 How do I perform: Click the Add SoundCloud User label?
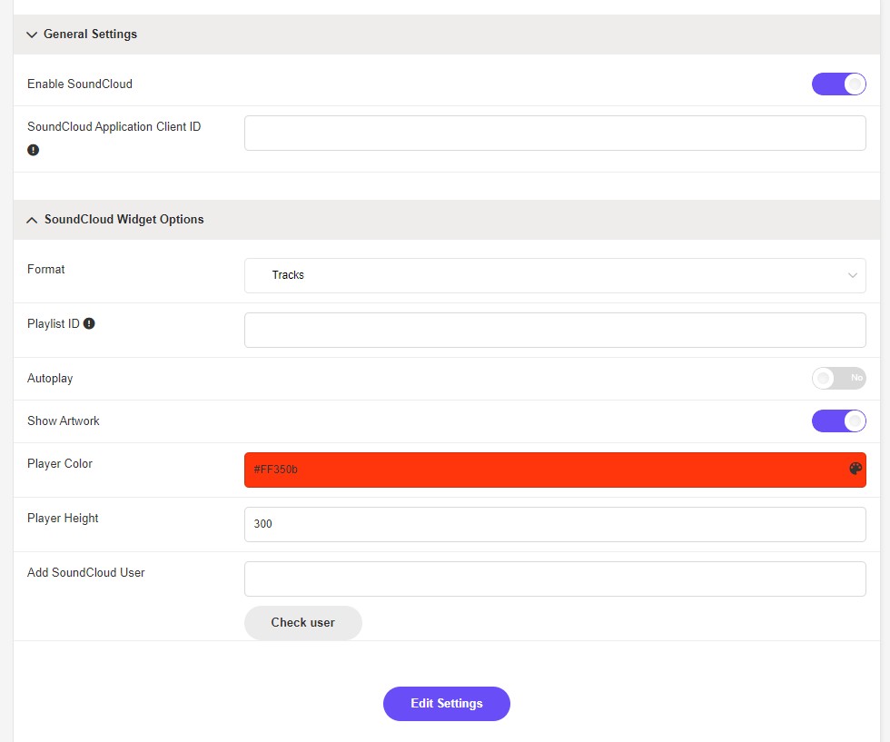(x=85, y=572)
